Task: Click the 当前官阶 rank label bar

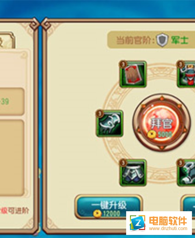Action: coord(151,40)
